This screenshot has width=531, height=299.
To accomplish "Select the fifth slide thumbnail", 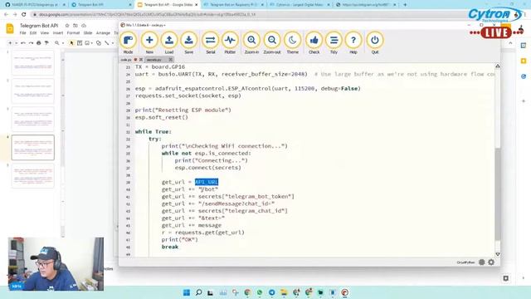I will click(33, 176).
